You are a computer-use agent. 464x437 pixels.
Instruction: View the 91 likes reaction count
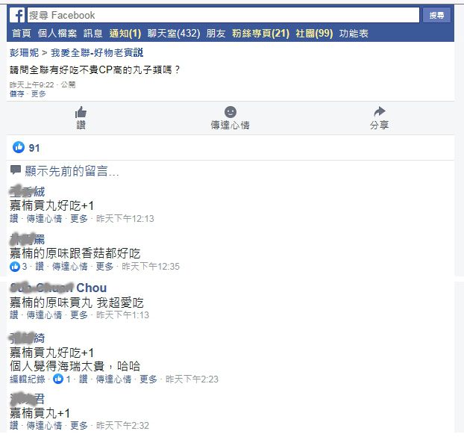(x=26, y=148)
